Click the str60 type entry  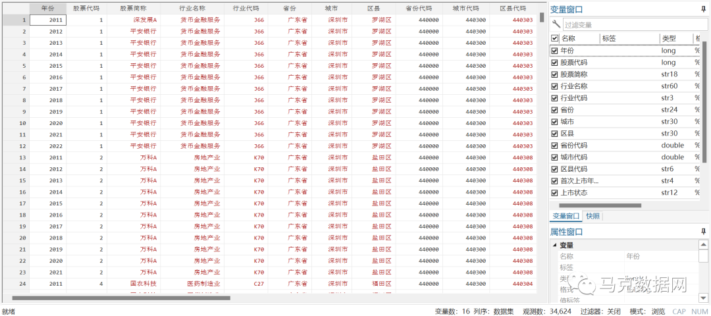pos(670,86)
